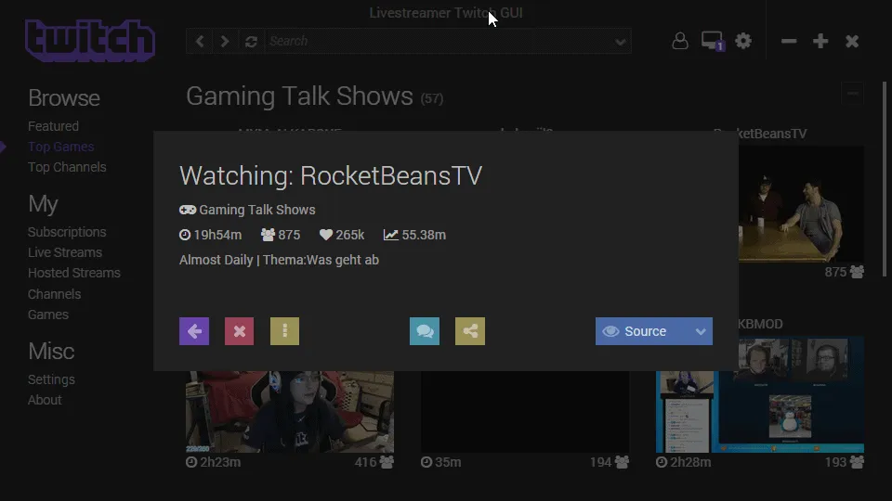This screenshot has height=501, width=892.
Task: Click the 'Watching: RocketBeansTV' heading
Action: point(331,175)
